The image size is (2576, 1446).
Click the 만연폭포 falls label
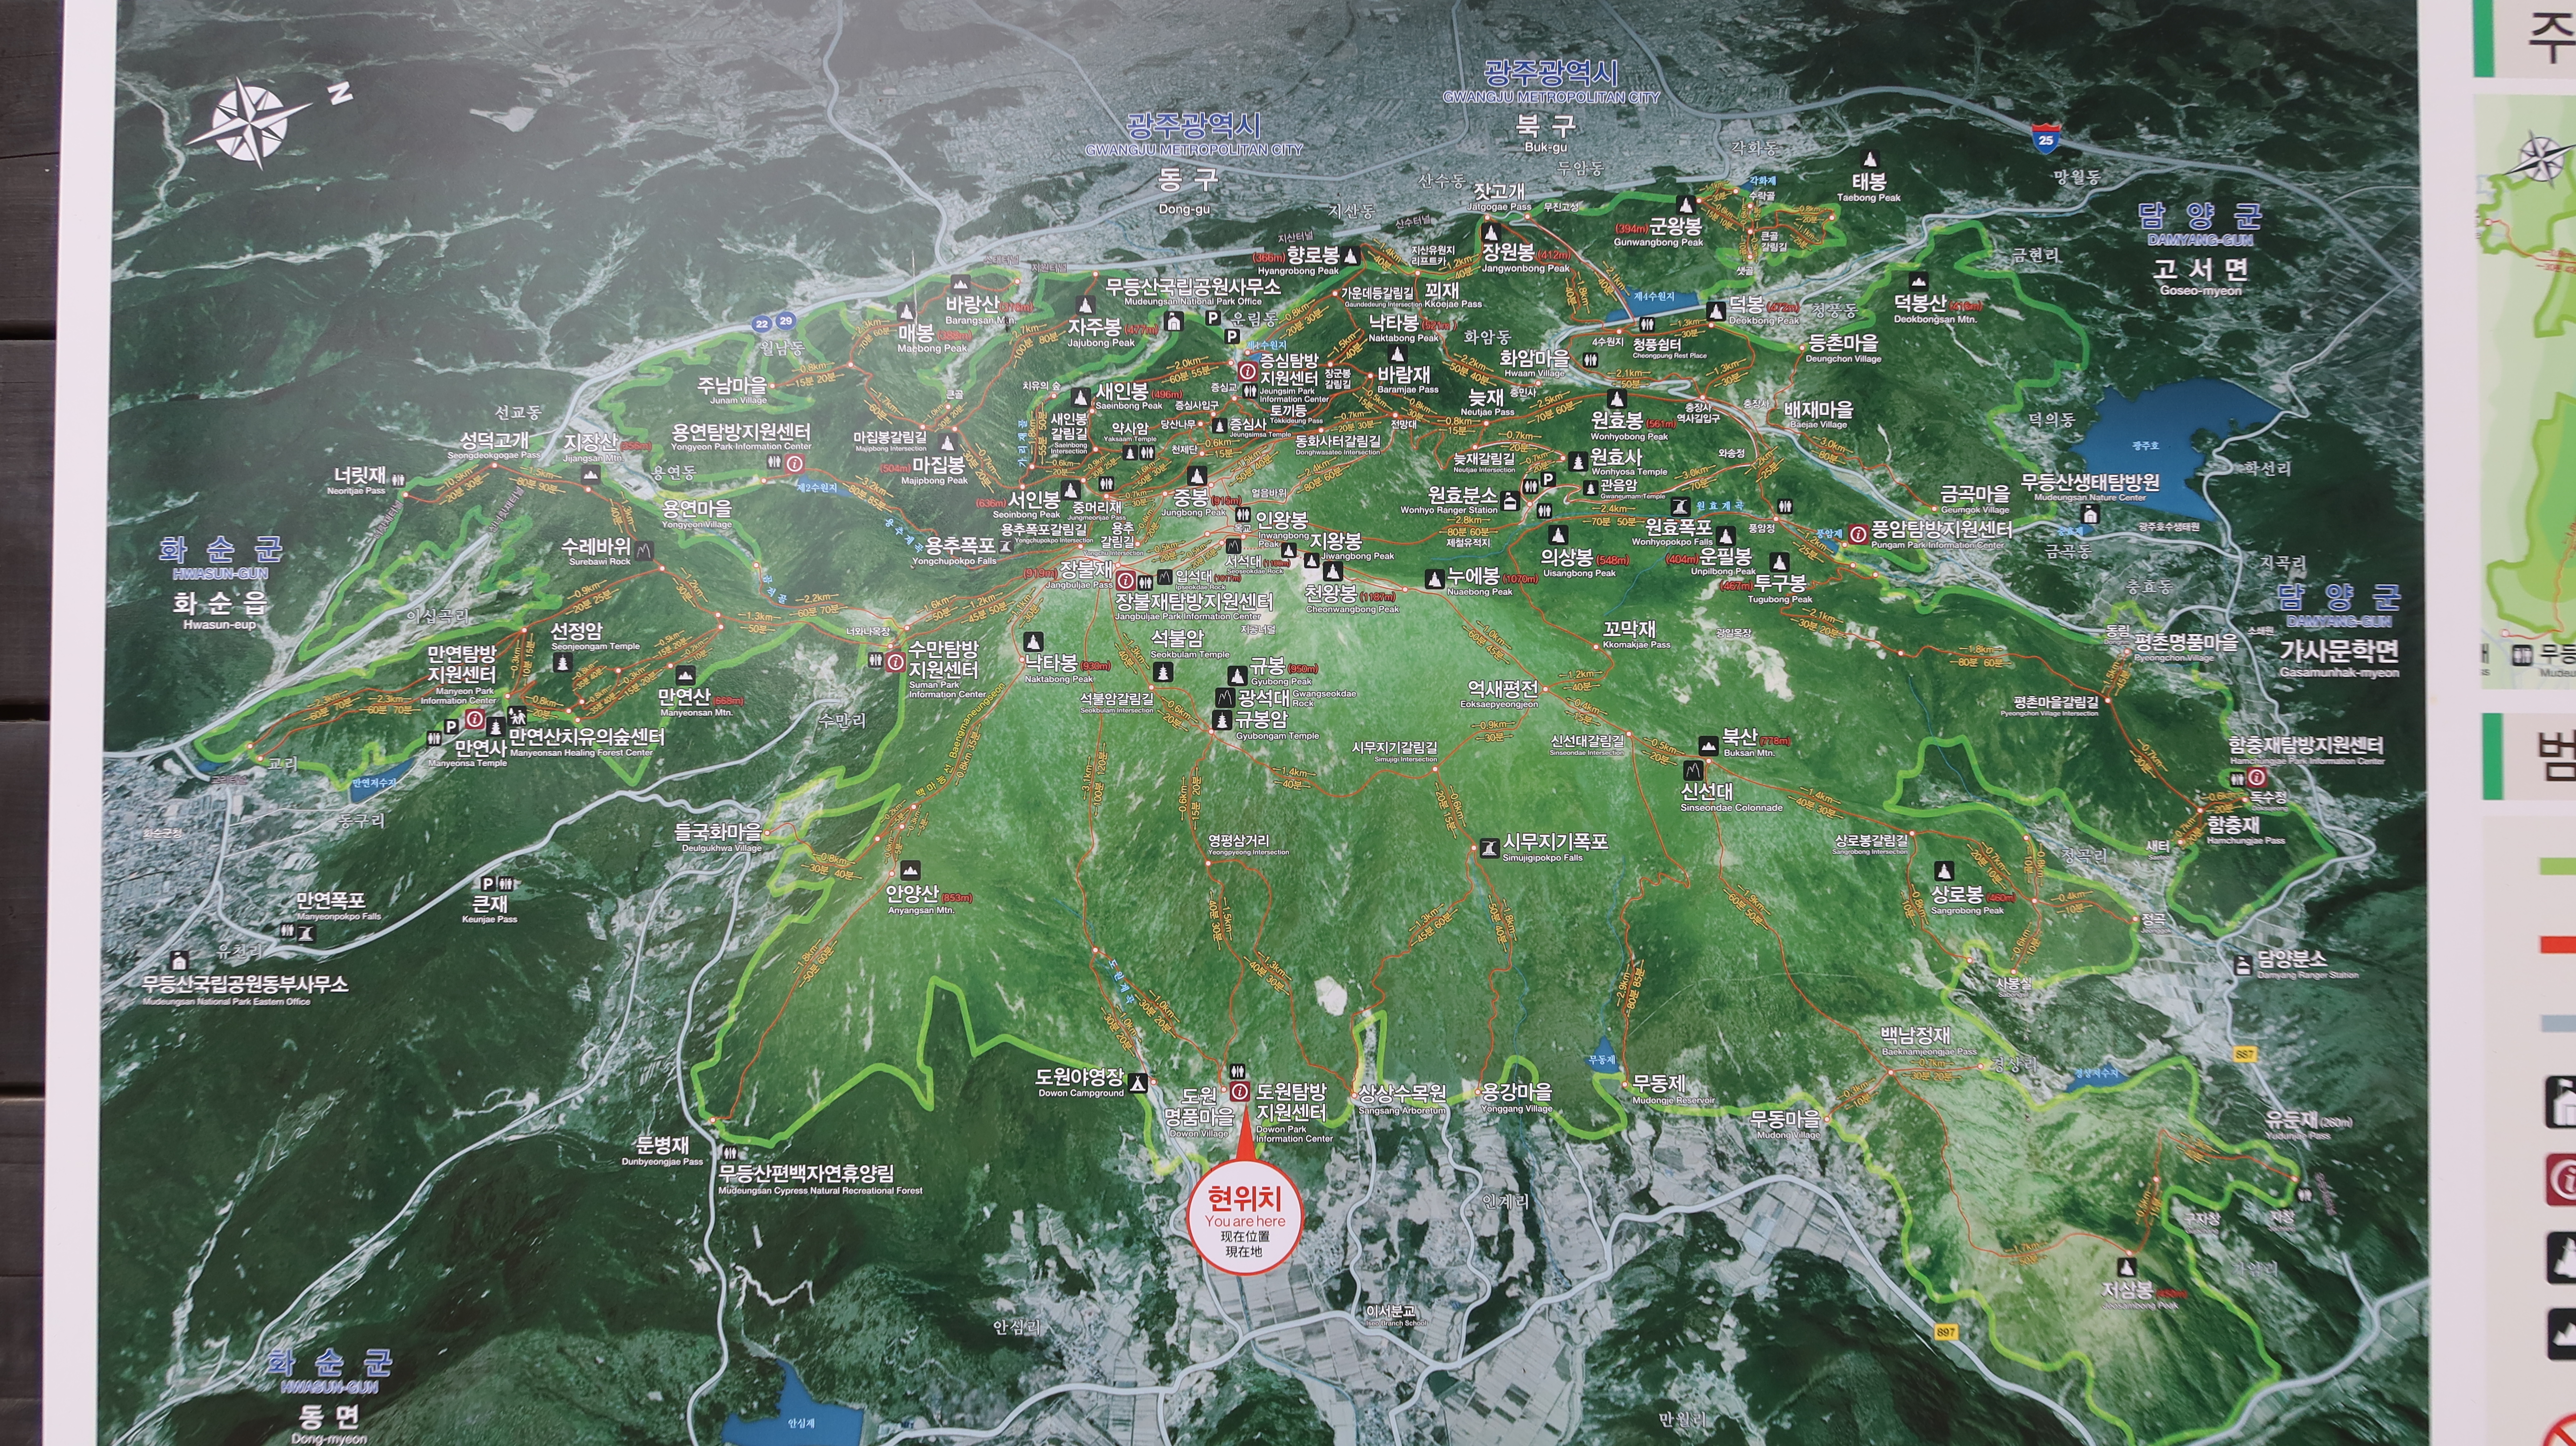(x=338, y=906)
